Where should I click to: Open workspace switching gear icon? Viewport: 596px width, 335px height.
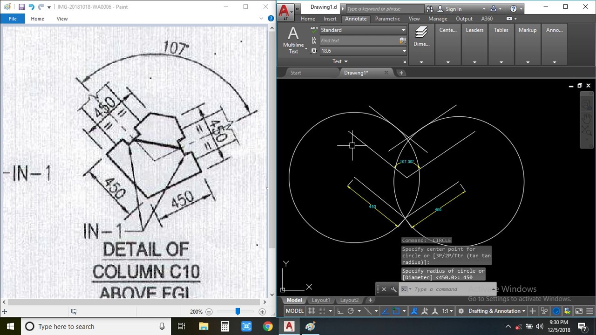pyautogui.click(x=461, y=311)
